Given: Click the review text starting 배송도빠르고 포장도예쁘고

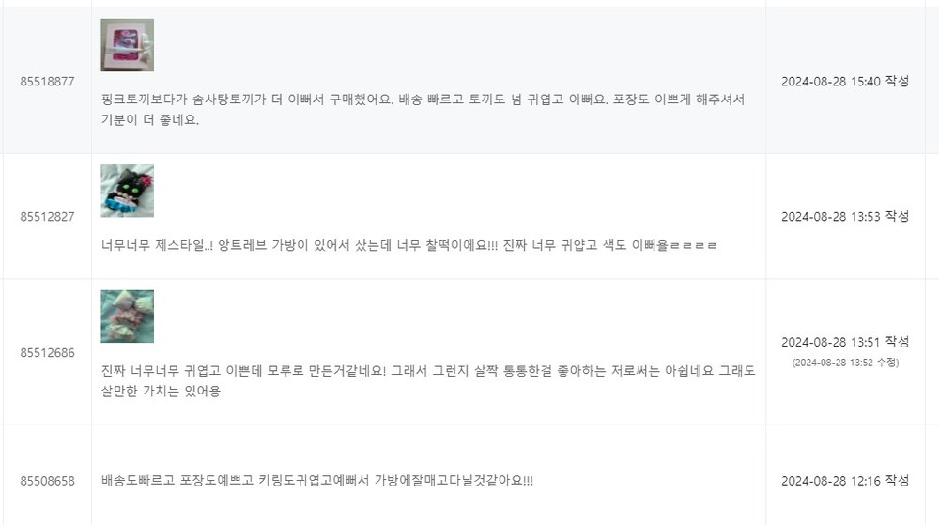Looking at the screenshot, I should point(317,481).
